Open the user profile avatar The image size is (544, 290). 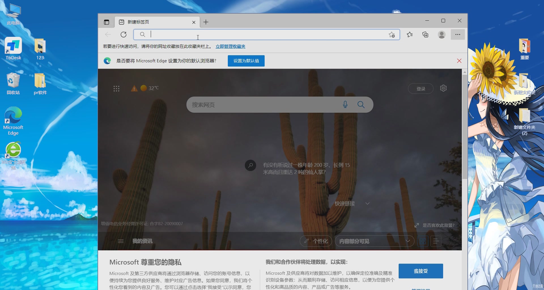(x=441, y=35)
